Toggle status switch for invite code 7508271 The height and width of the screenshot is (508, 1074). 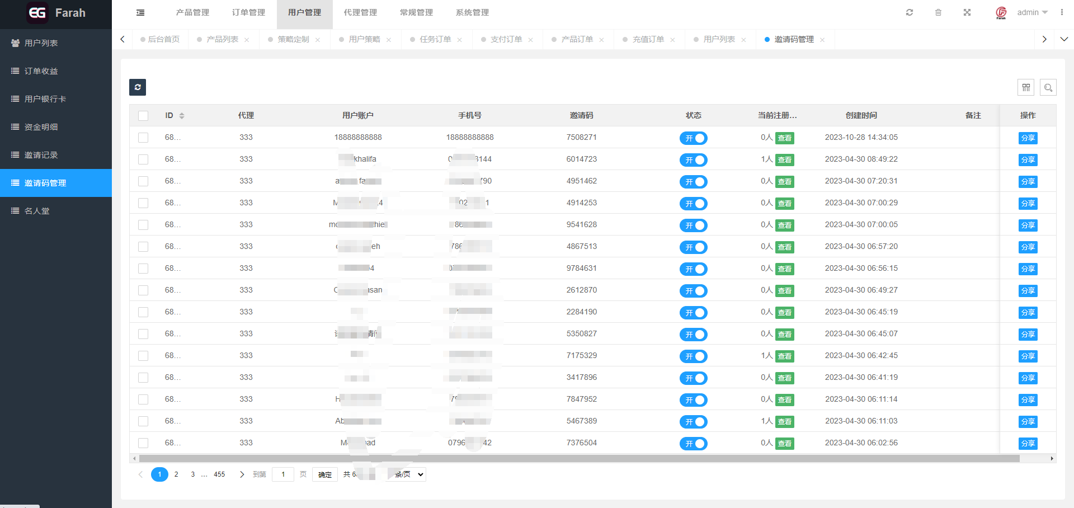693,138
